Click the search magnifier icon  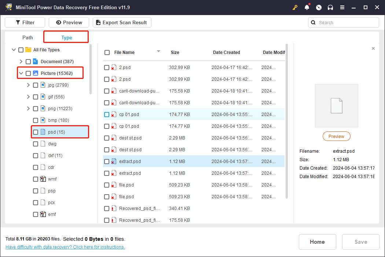tap(313, 23)
